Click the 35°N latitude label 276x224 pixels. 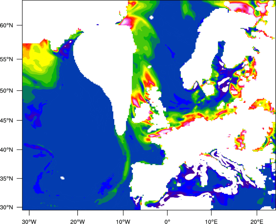(7, 179)
